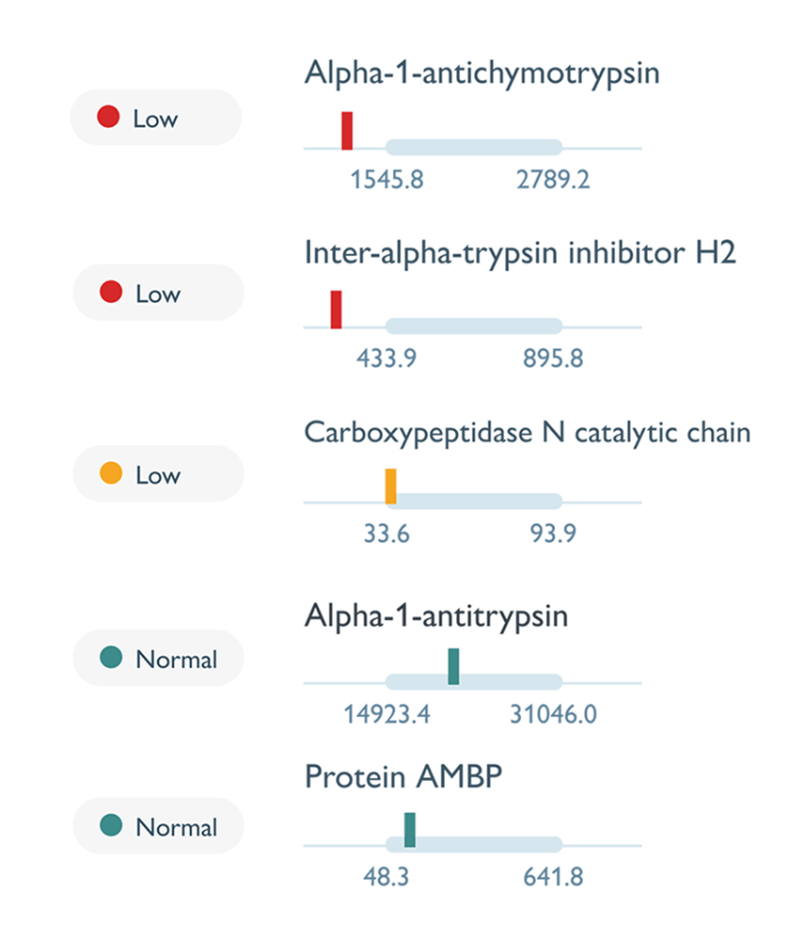Click the 1545.8 lower reference value
This screenshot has width=790, height=941.
(387, 180)
